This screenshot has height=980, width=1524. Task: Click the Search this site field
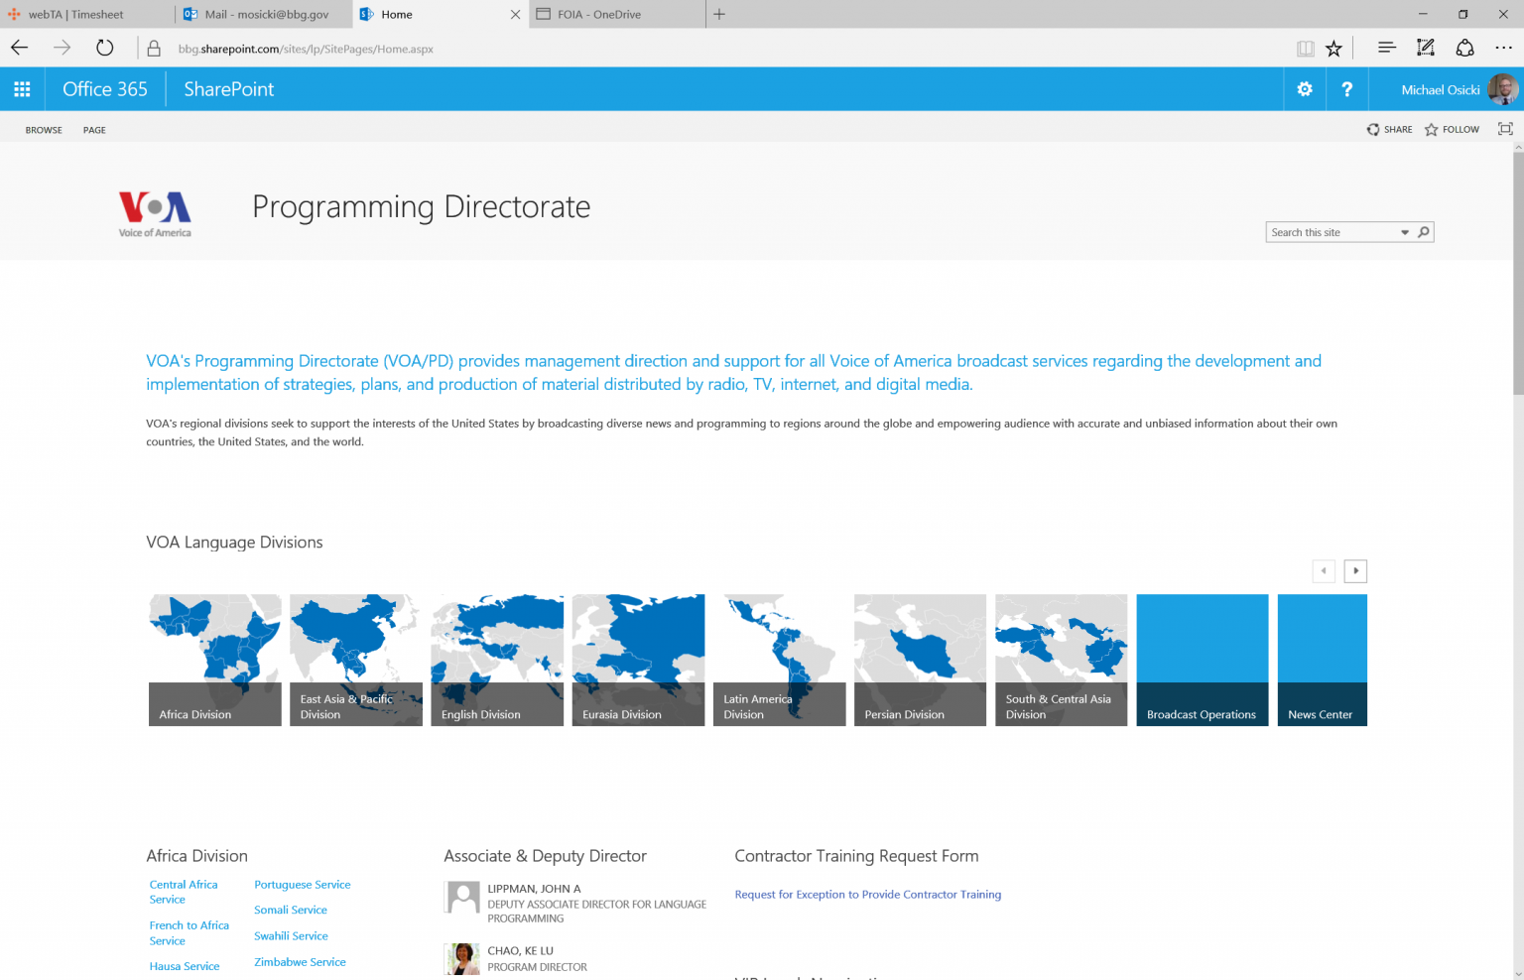point(1332,232)
